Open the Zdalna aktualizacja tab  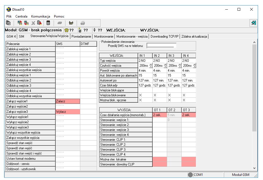[x=194, y=36]
